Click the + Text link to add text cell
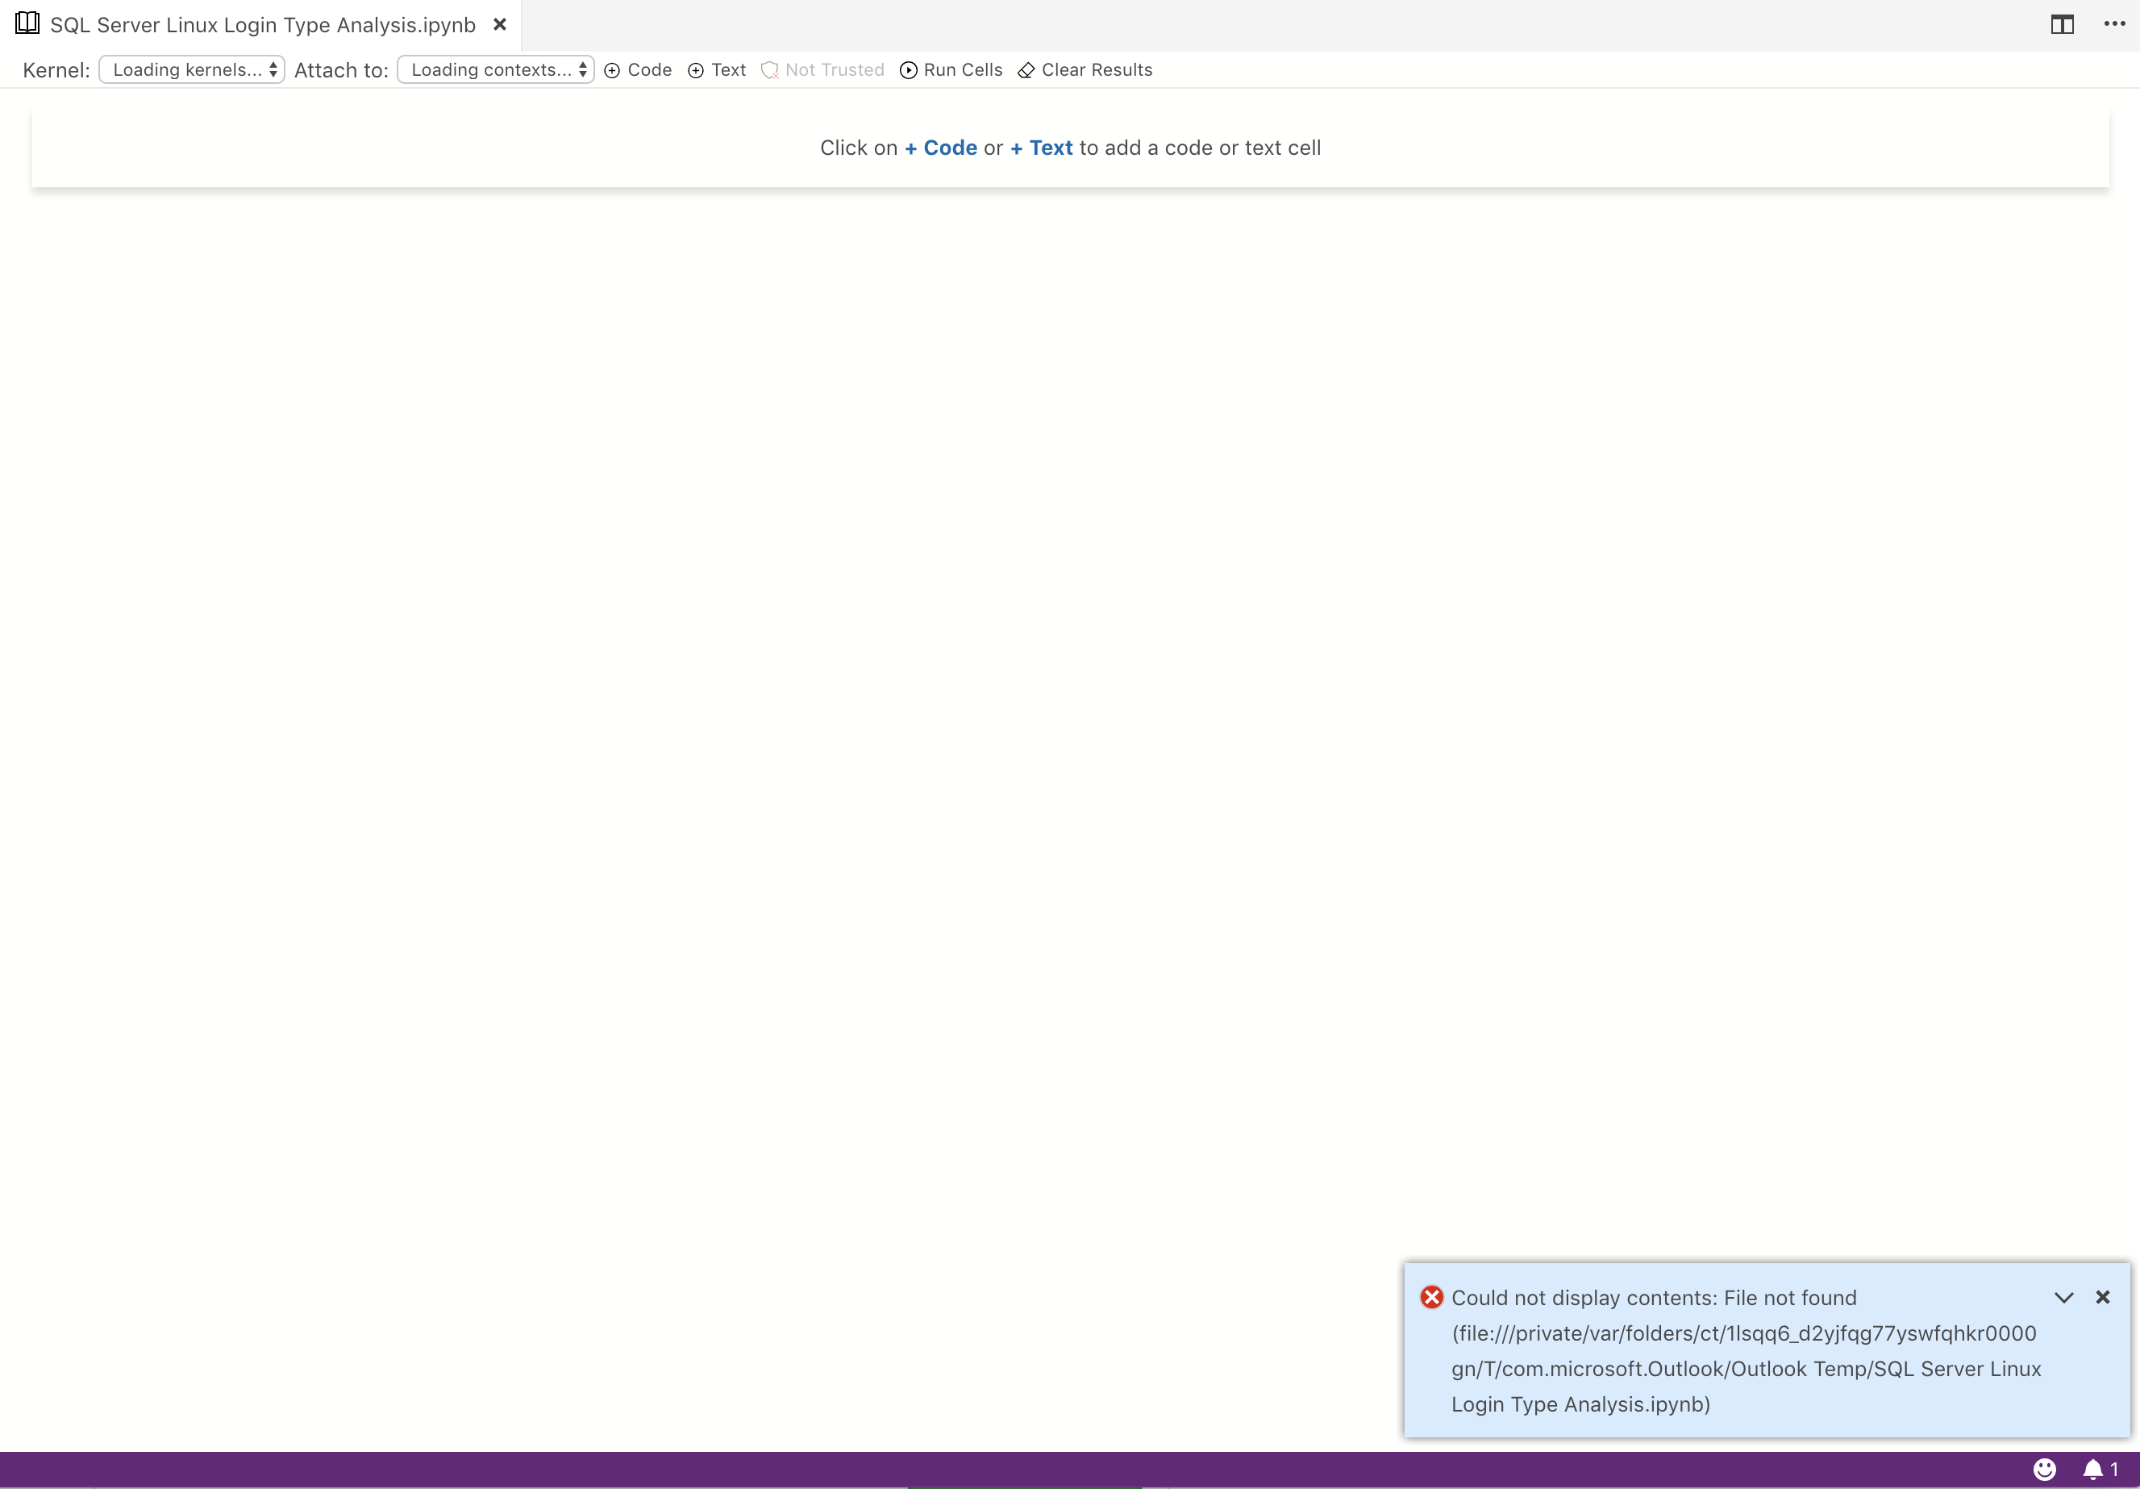2140x1489 pixels. coord(1041,148)
